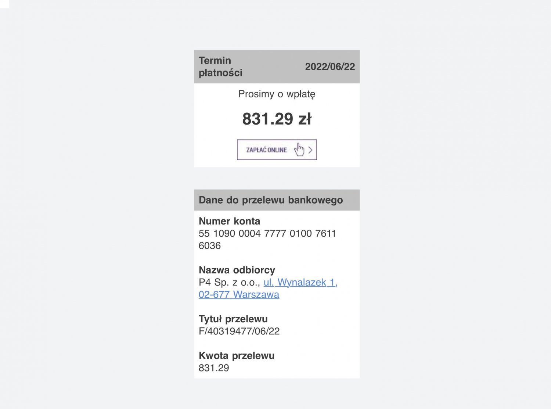
Task: Click the ZAPŁAĆ ONLINE button
Action: point(277,150)
